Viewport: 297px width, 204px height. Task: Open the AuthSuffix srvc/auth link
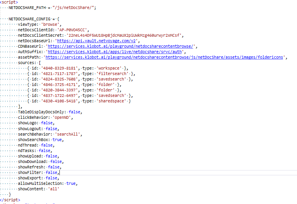tap(115, 52)
